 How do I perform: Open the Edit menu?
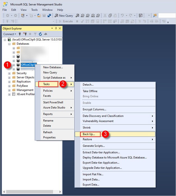click(14, 10)
